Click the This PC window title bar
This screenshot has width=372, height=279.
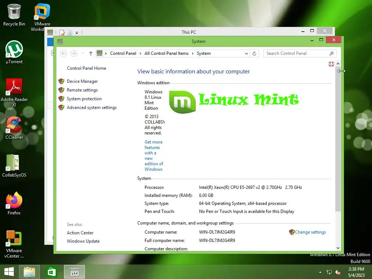point(189,32)
